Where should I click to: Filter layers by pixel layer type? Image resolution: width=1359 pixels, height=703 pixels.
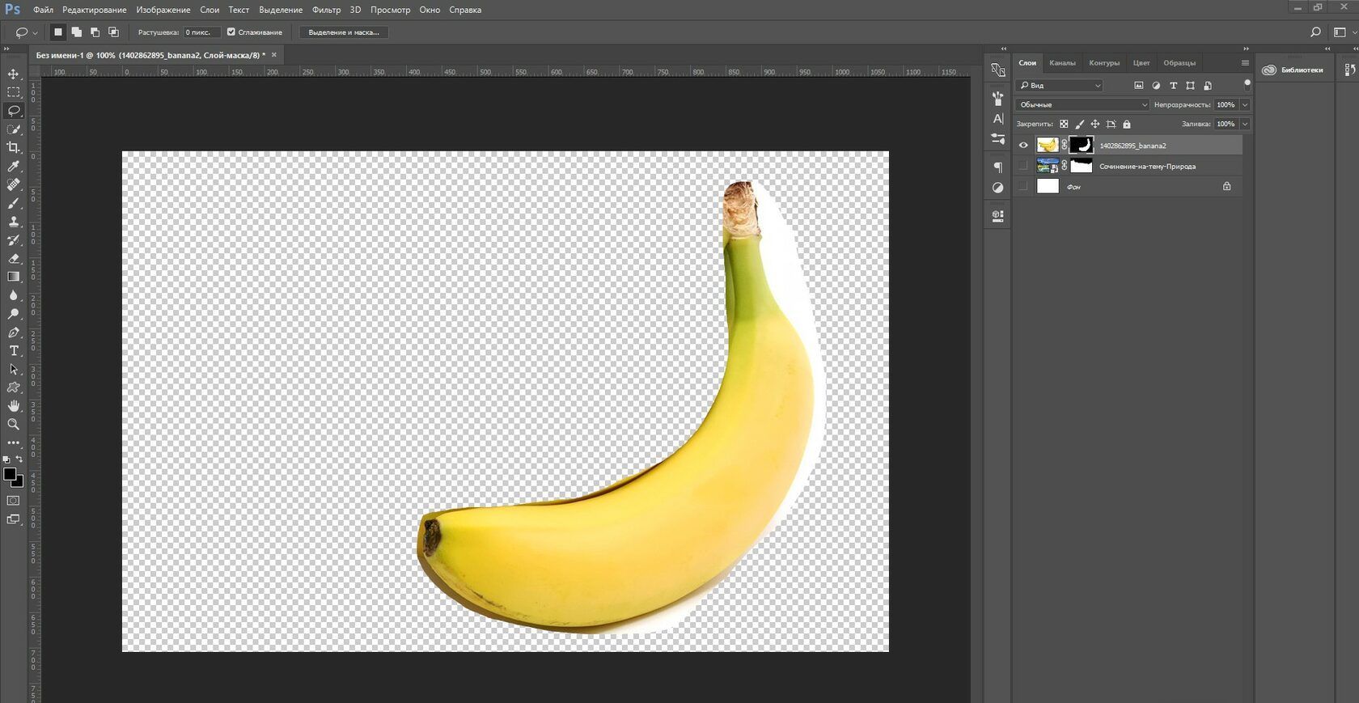1139,85
